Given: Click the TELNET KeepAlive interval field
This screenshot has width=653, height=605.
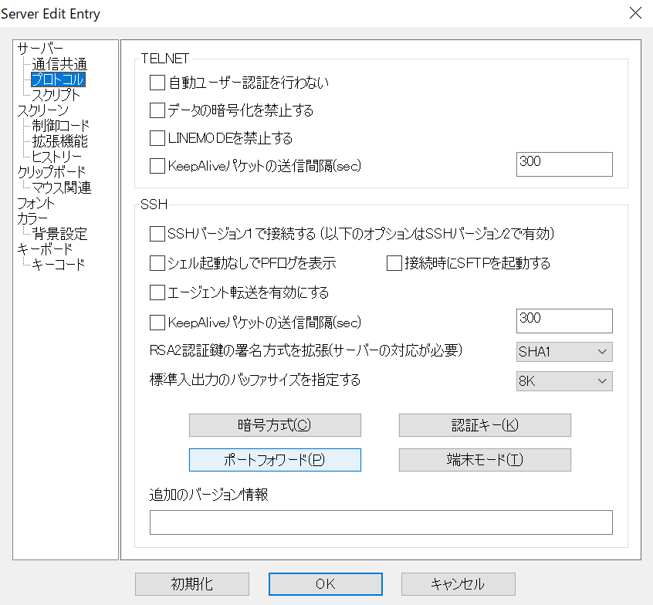Looking at the screenshot, I should [x=564, y=164].
